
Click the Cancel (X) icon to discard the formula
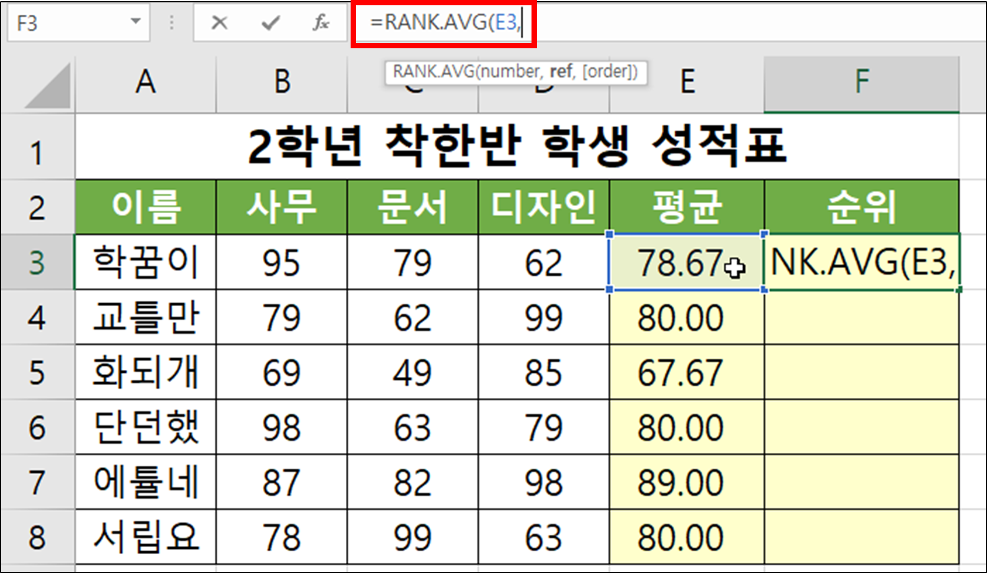(219, 23)
